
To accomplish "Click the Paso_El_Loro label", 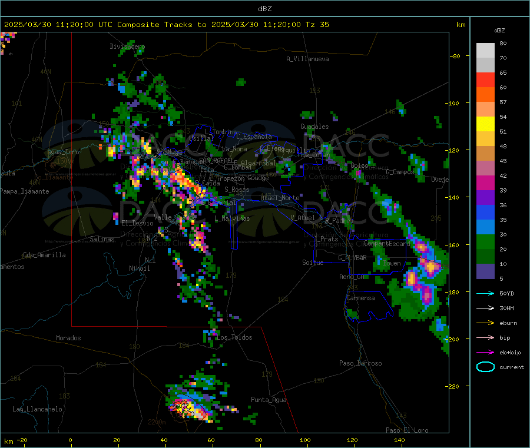I will point(407,430).
